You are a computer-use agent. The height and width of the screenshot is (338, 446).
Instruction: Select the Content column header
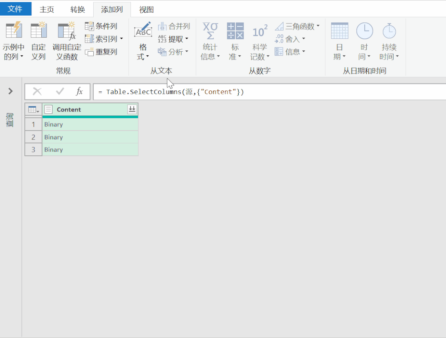90,109
